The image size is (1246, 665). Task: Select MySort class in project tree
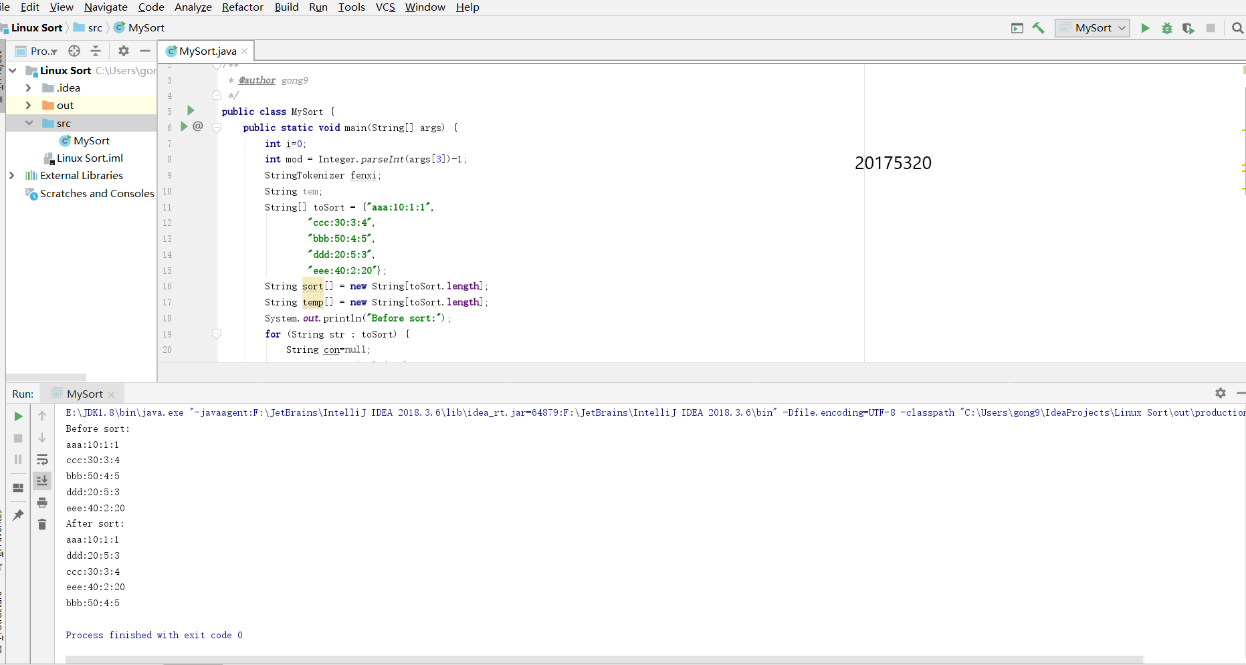(x=84, y=140)
